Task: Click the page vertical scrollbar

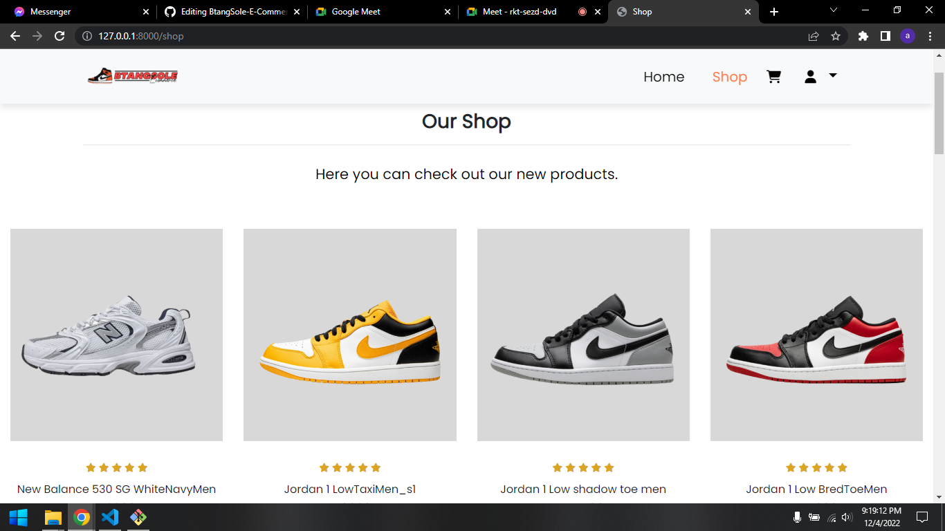Action: click(x=939, y=112)
